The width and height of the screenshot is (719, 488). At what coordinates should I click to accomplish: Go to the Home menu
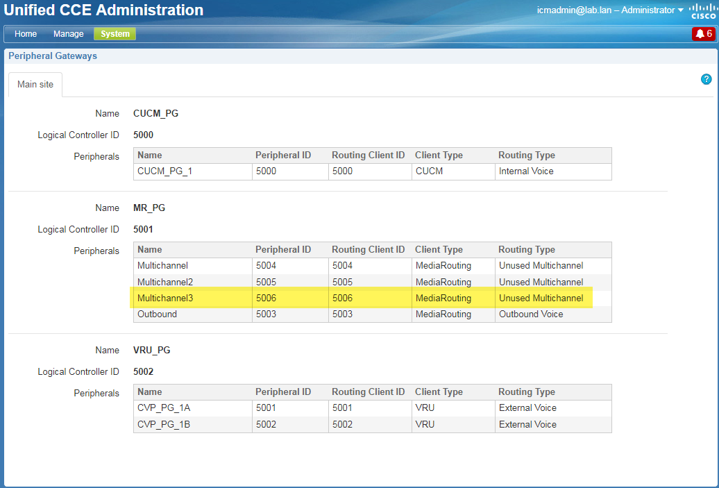(26, 34)
